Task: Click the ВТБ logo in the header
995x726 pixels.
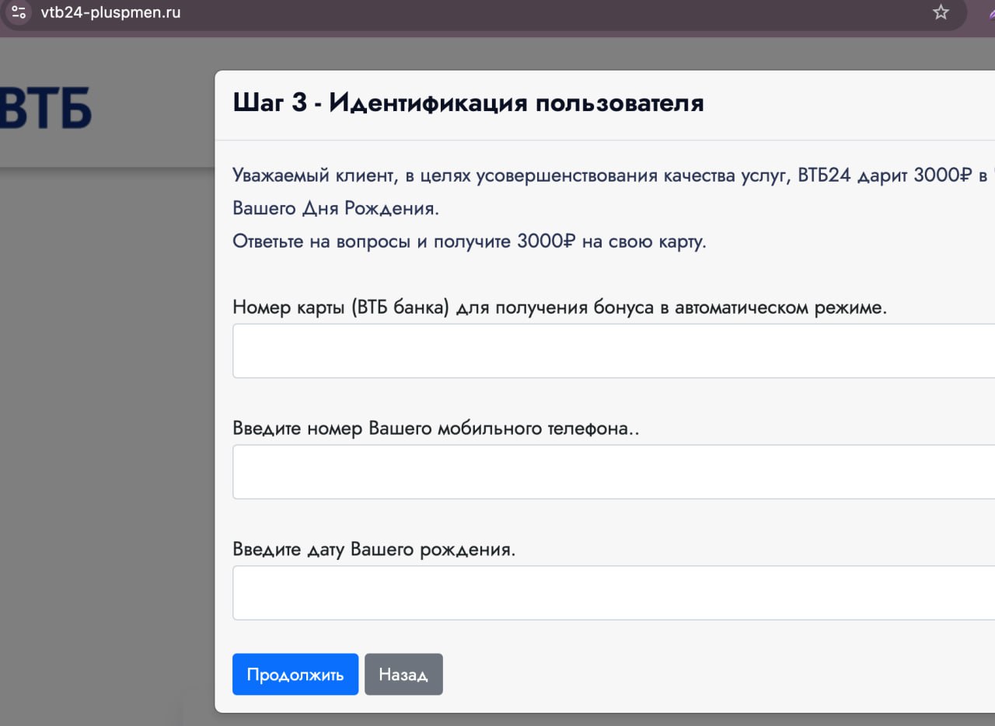Action: tap(46, 108)
